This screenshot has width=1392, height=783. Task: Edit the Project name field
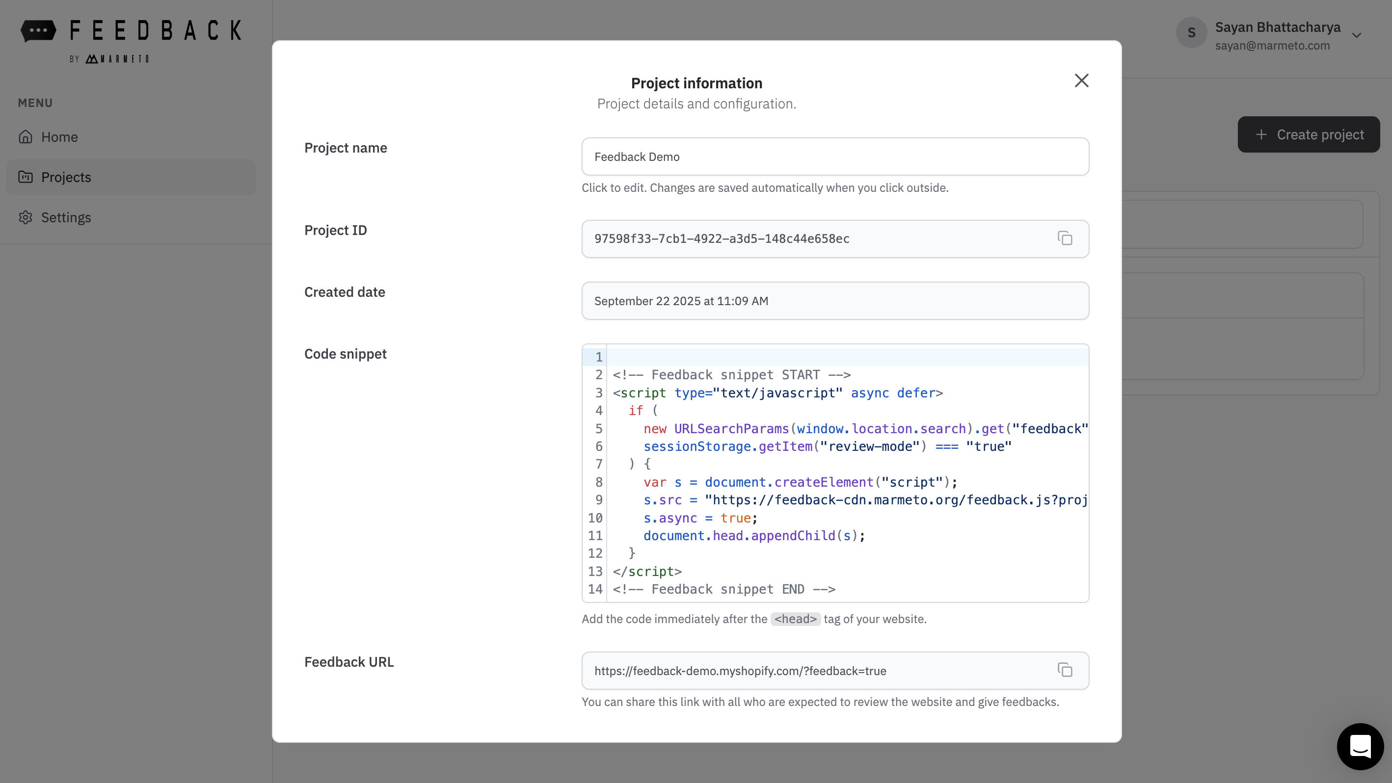tap(835, 157)
